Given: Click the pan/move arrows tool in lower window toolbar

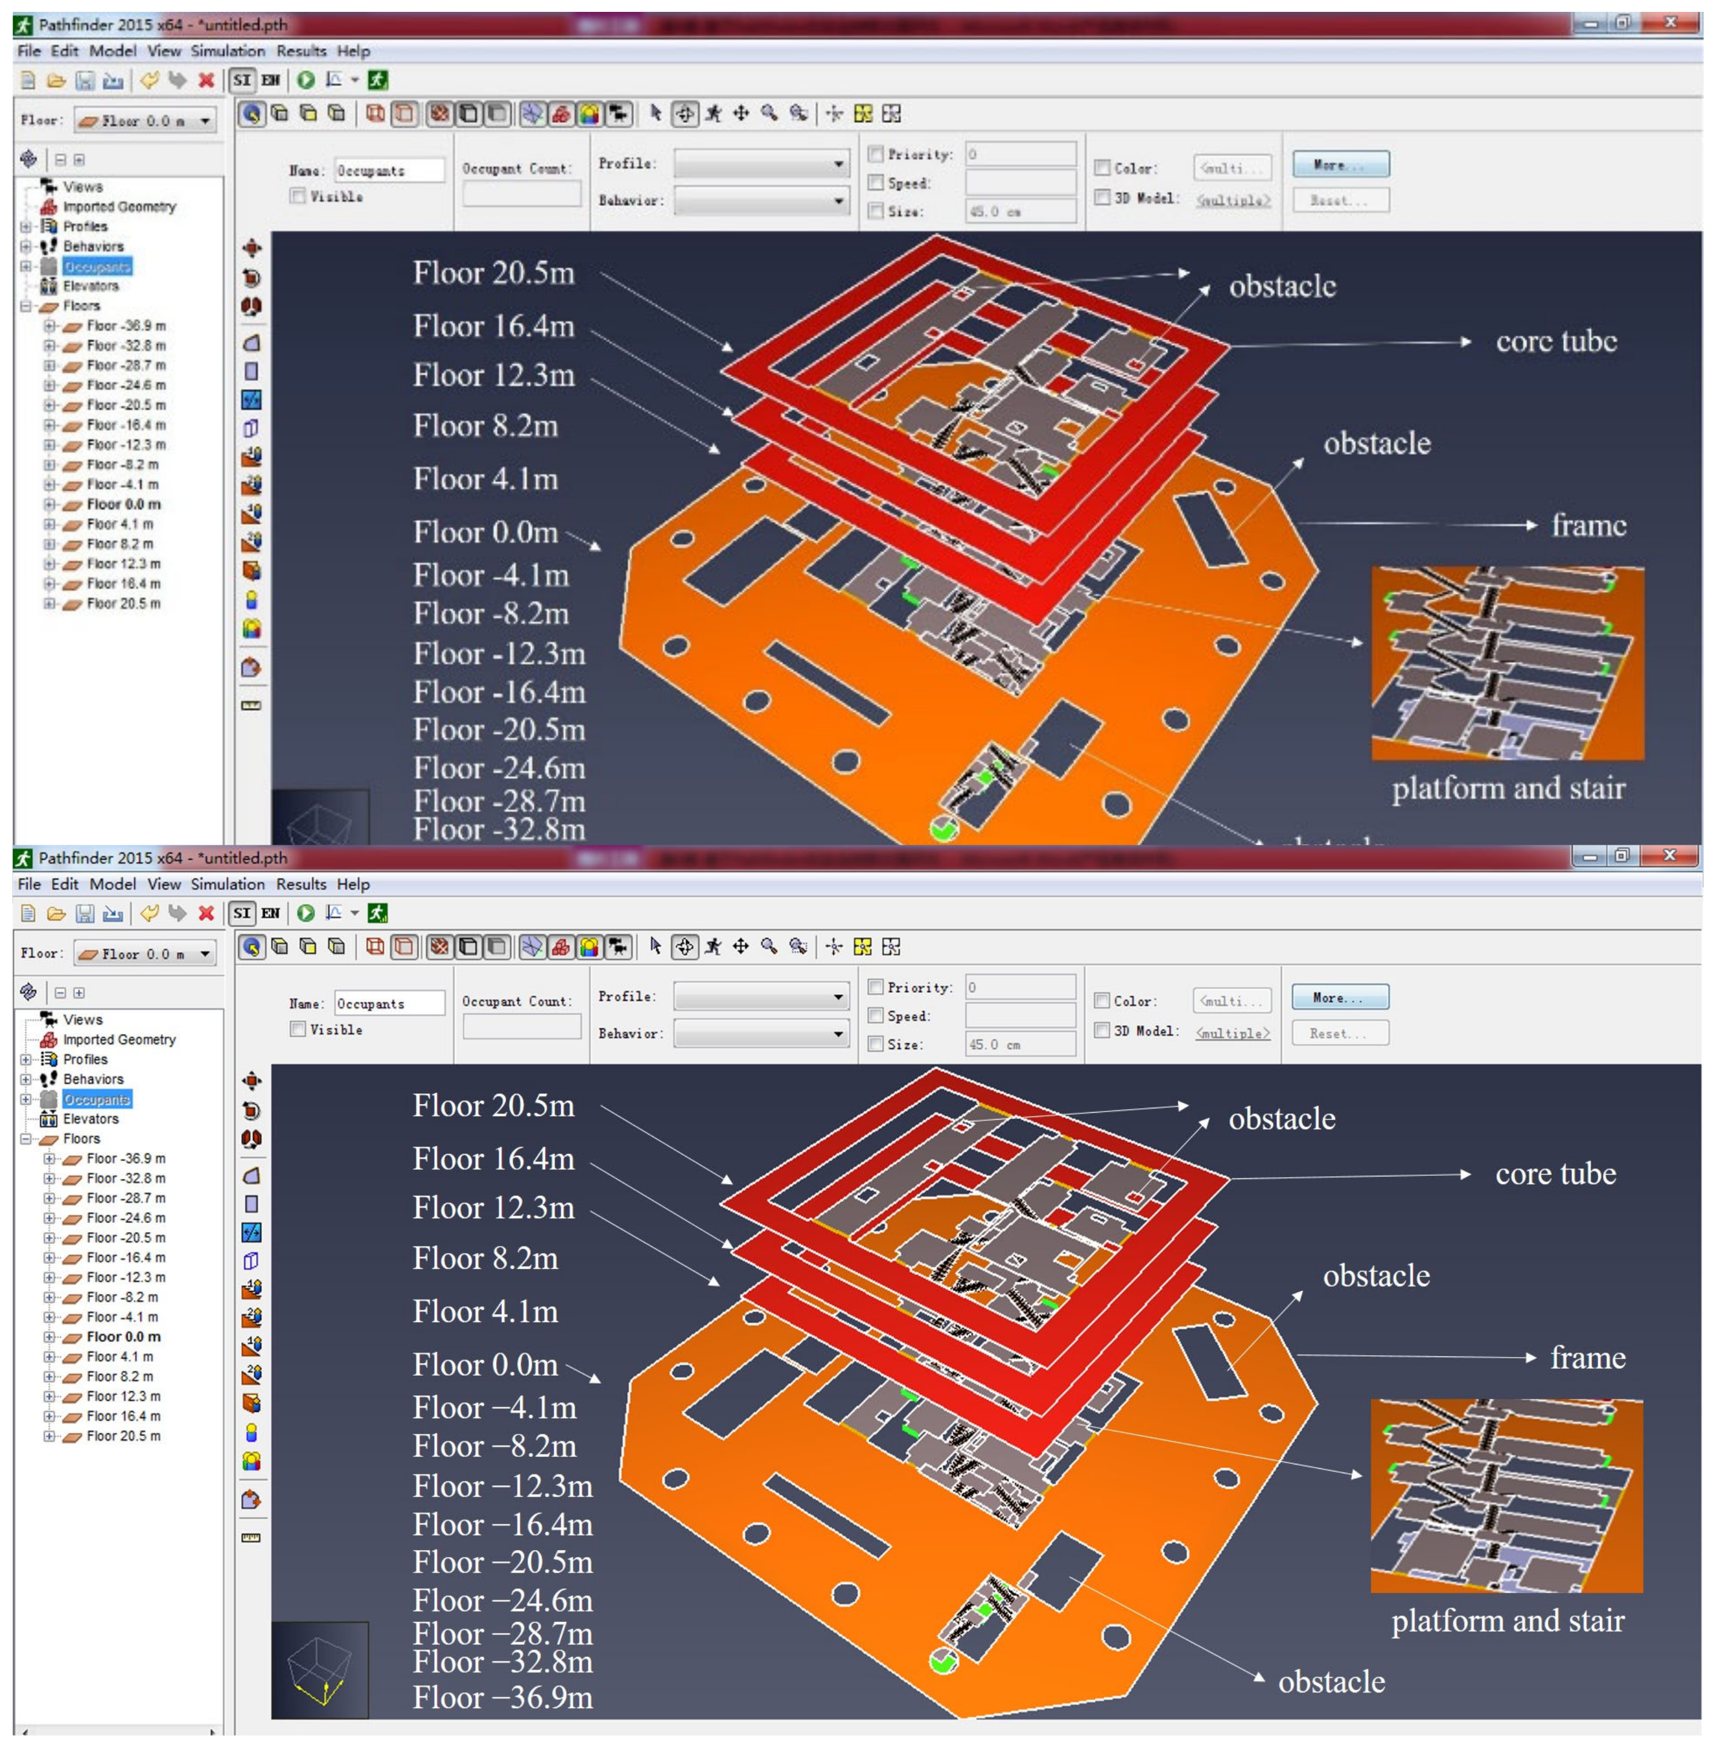Looking at the screenshot, I should [x=741, y=946].
